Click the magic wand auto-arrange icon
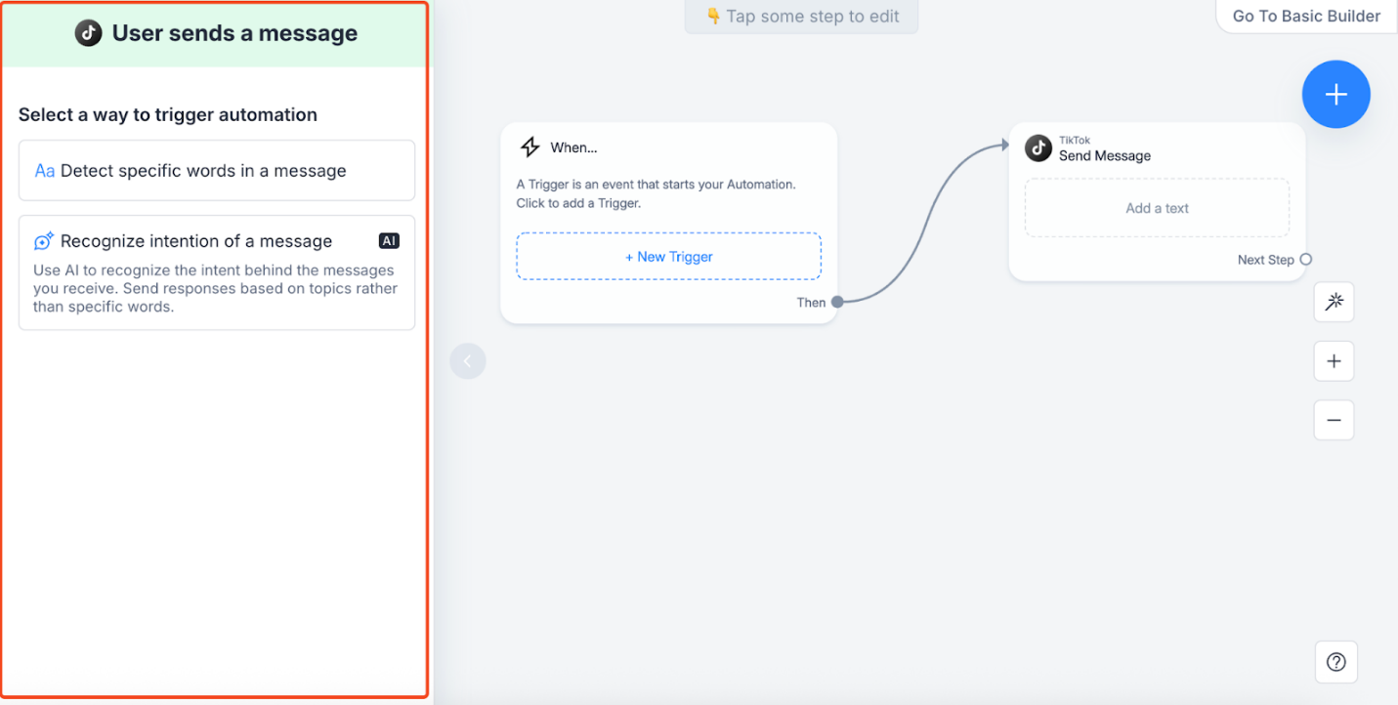 coord(1334,302)
